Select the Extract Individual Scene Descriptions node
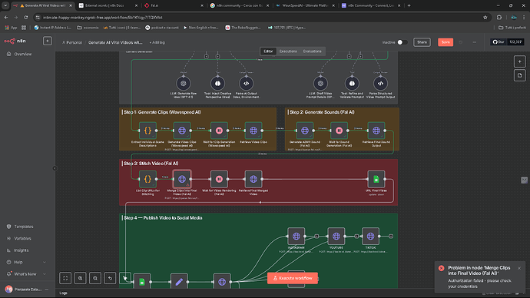 (x=147, y=131)
